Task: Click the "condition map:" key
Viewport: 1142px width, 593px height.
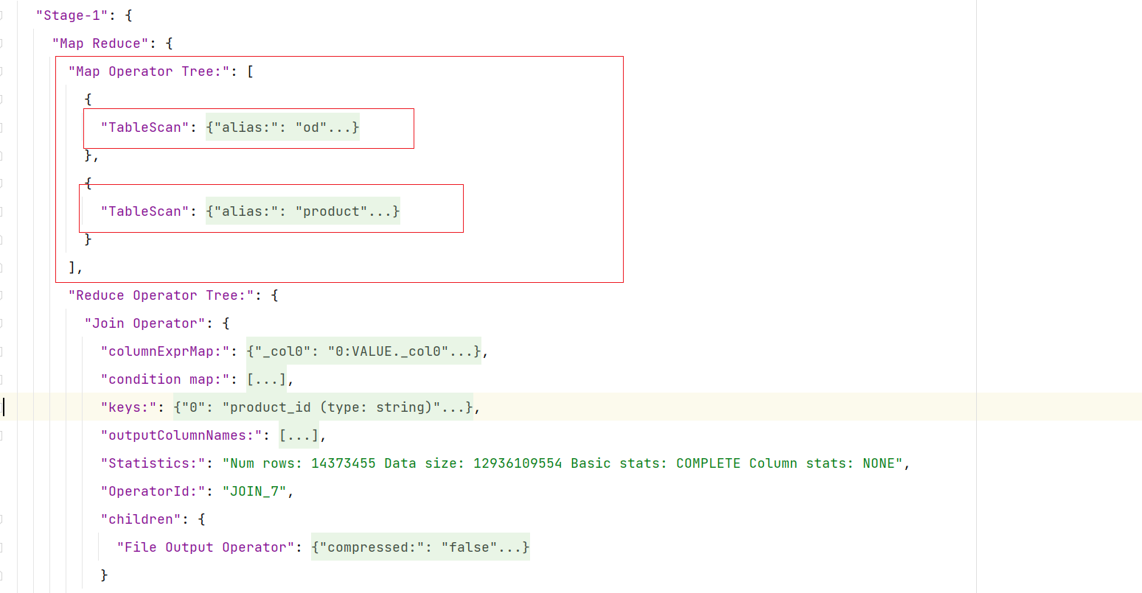Action: tap(165, 379)
